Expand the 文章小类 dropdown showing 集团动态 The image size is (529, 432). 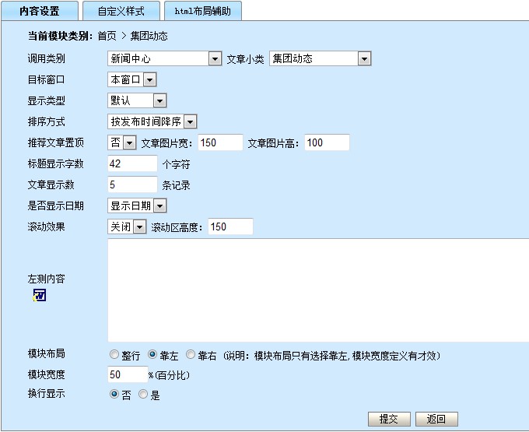click(320, 58)
